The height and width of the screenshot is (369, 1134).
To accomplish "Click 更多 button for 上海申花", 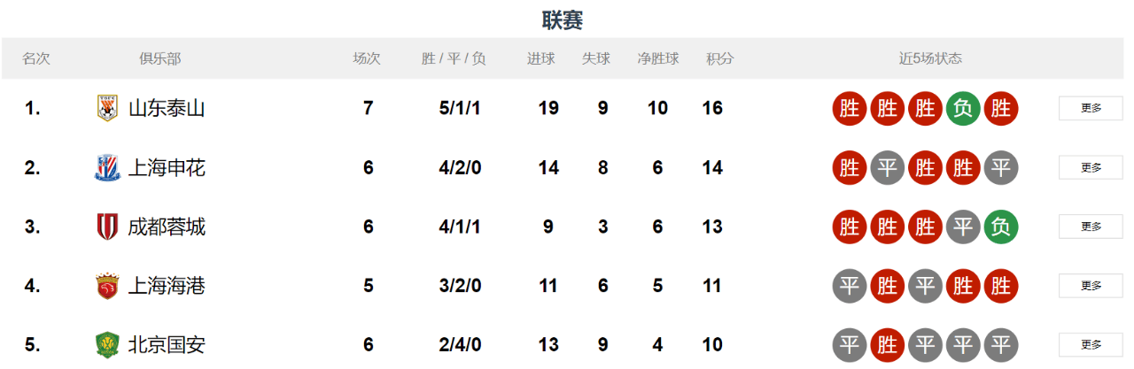I will click(x=1091, y=167).
